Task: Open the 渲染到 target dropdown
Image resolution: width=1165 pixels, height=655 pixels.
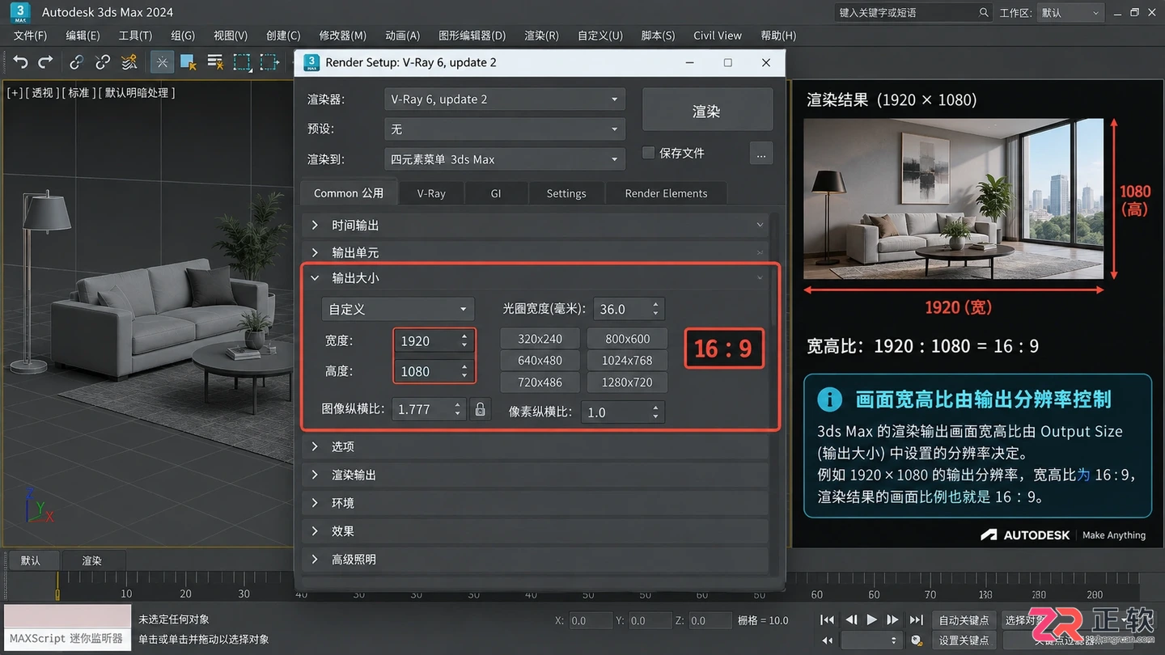Action: [x=504, y=159]
